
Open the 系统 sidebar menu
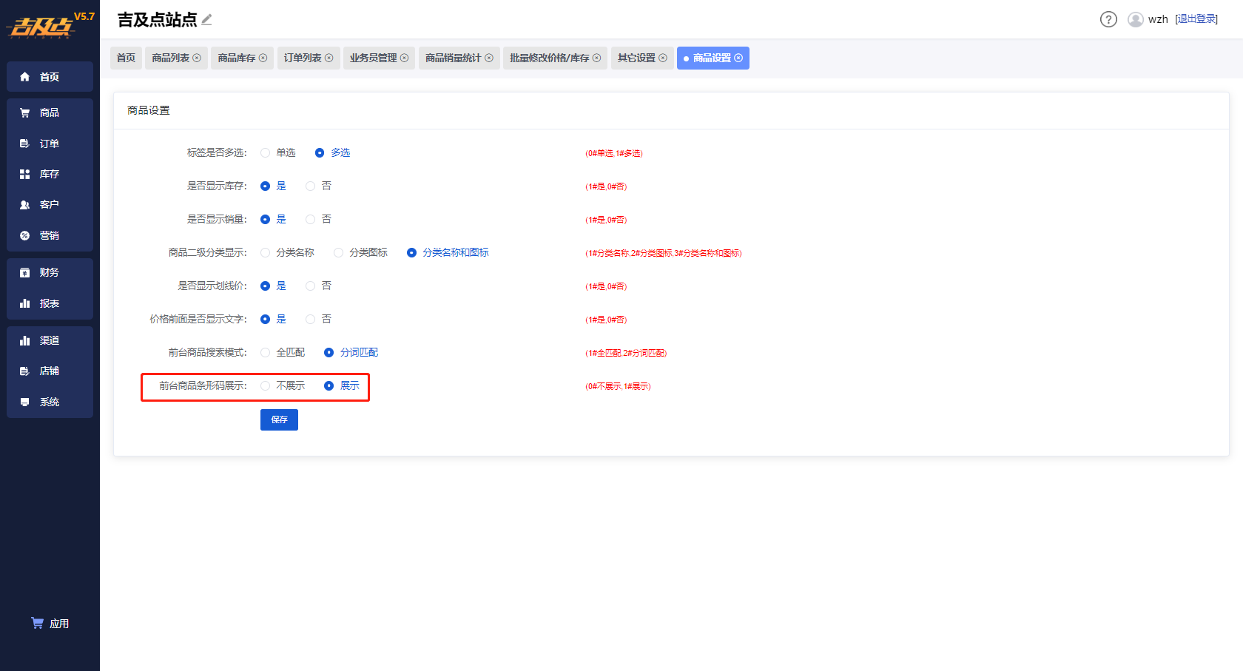pyautogui.click(x=50, y=402)
